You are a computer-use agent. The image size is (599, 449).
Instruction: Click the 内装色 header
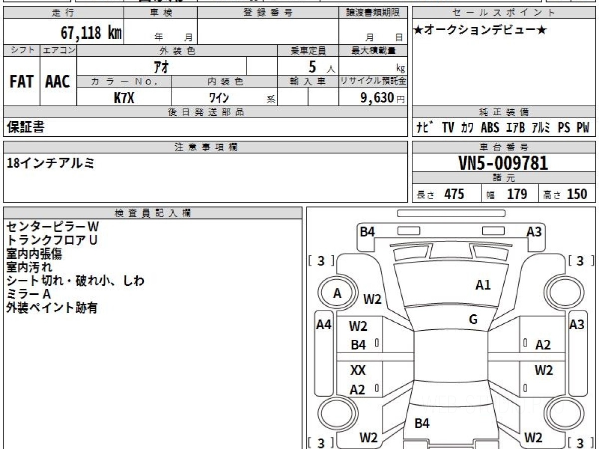(225, 81)
